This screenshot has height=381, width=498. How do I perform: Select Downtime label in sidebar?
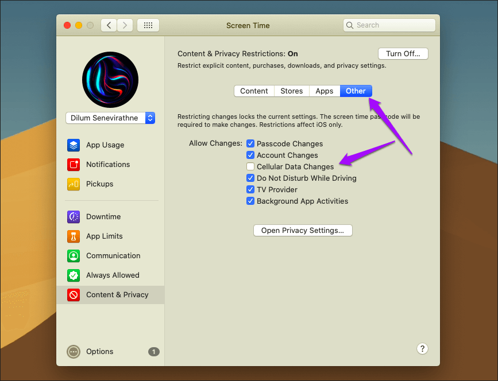pyautogui.click(x=103, y=217)
